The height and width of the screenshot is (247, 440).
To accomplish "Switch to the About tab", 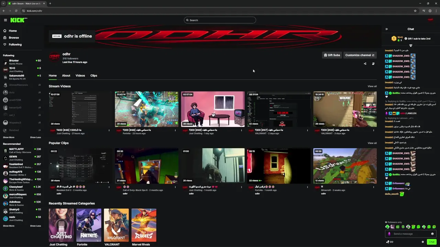I will click(66, 75).
